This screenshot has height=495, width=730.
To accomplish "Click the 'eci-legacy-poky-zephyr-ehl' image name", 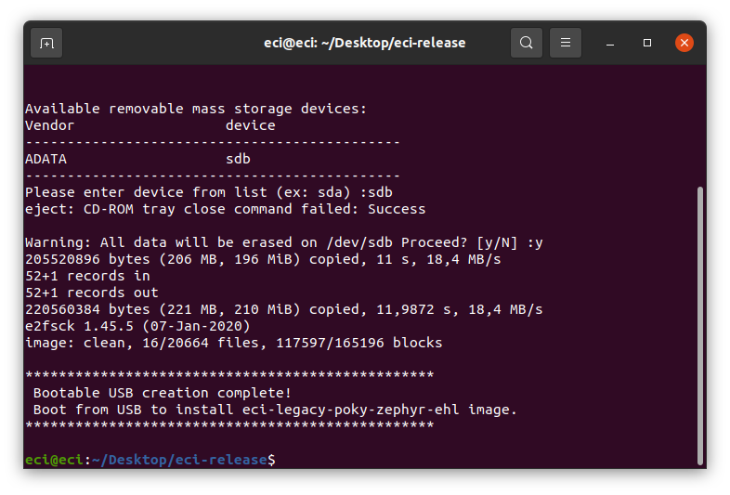I will 350,410.
